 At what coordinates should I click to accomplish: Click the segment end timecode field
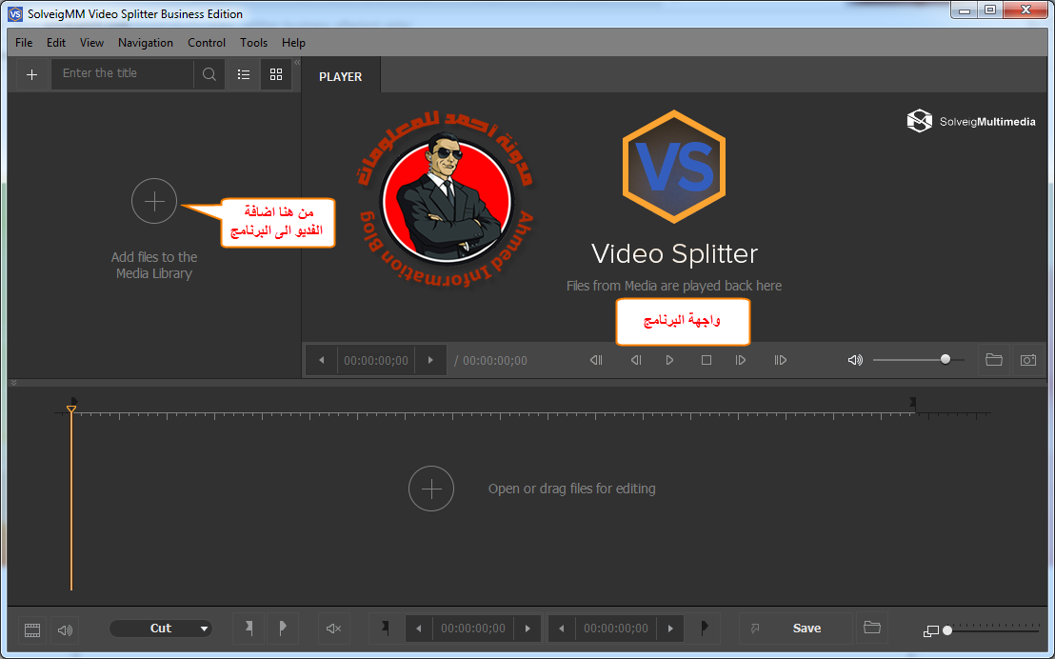tap(616, 628)
